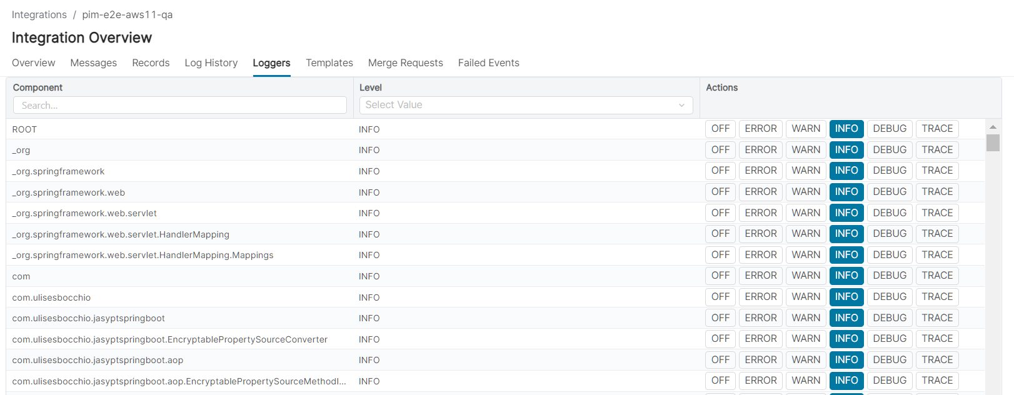This screenshot has width=1014, height=395.
Task: Switch to the Overview tab
Action: (x=34, y=63)
